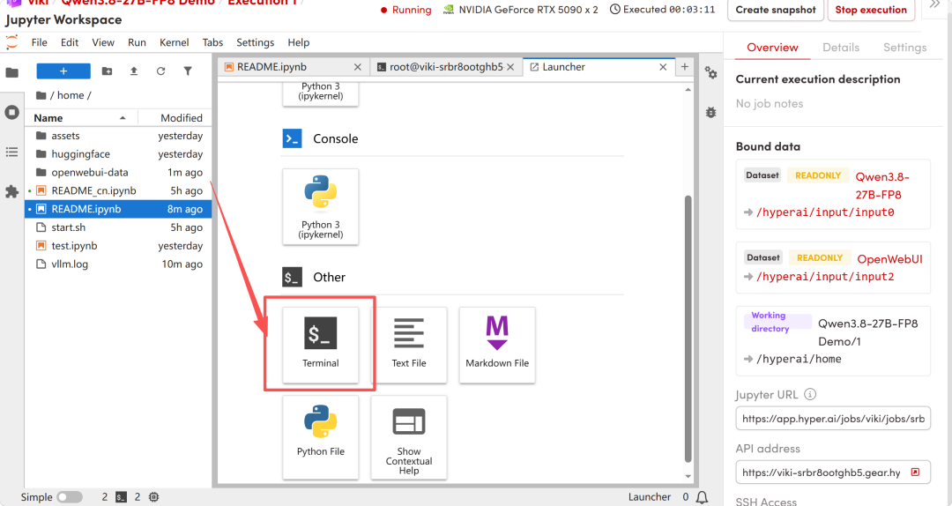Close the Launcher tab

pos(663,67)
